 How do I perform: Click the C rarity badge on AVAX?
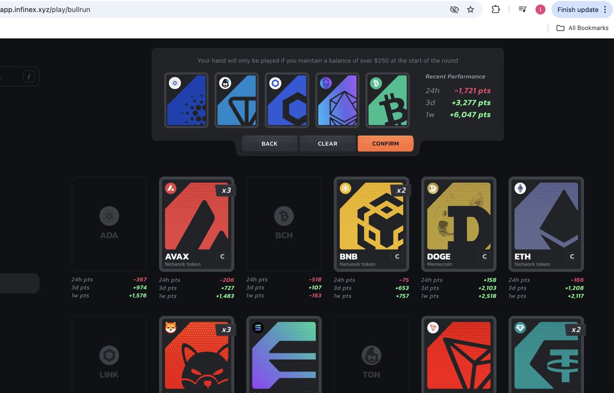(223, 257)
